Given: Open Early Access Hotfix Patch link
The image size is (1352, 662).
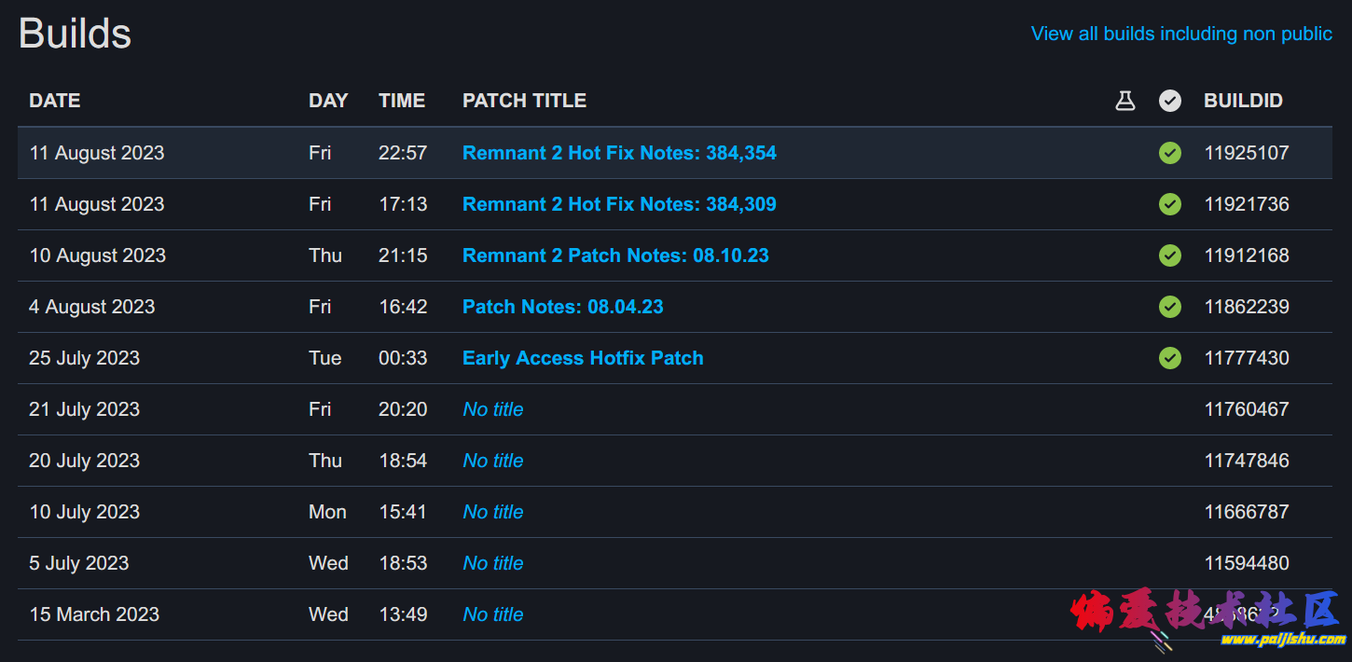Looking at the screenshot, I should (583, 358).
